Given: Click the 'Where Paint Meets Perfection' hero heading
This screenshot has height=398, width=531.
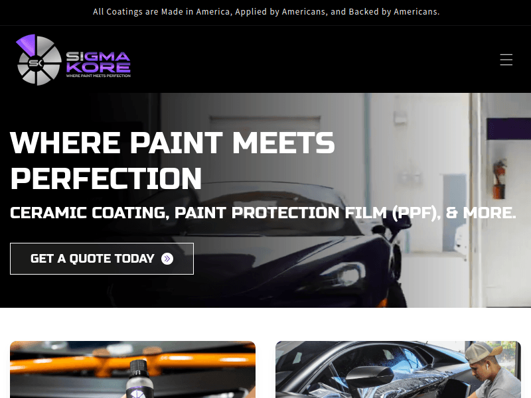Looking at the screenshot, I should coord(173,160).
